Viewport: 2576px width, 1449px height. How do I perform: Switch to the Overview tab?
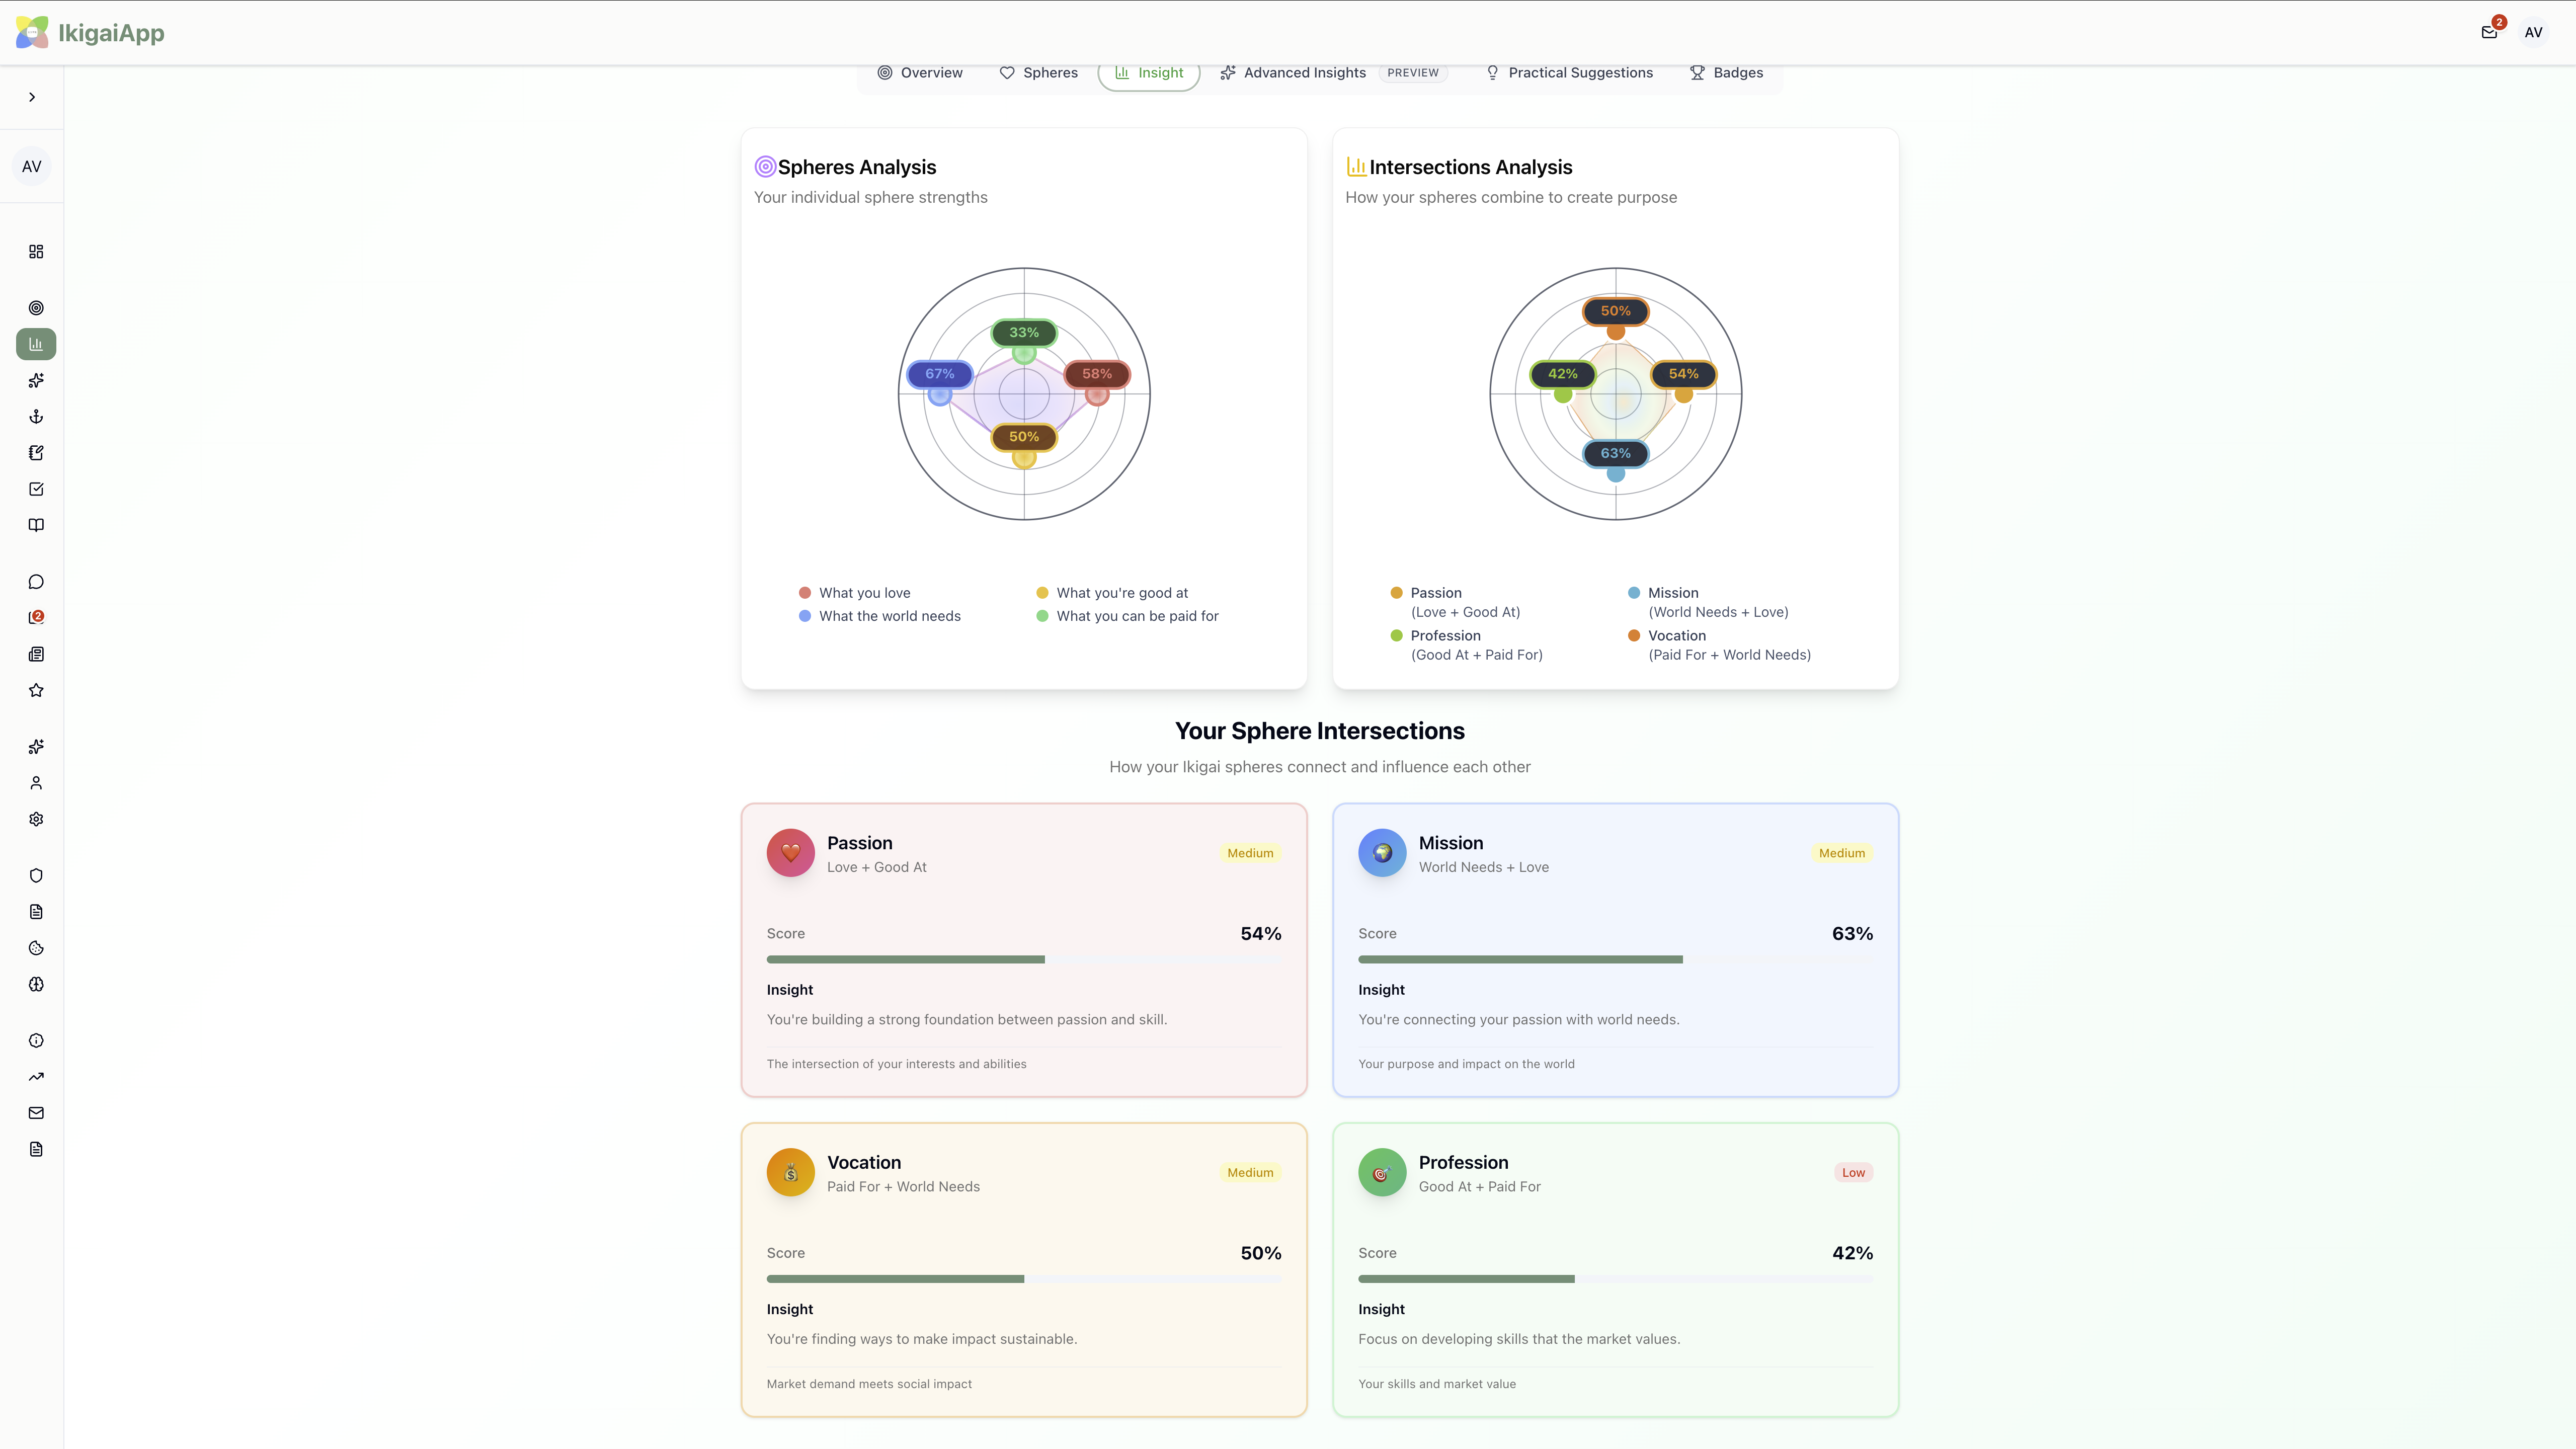click(x=919, y=73)
